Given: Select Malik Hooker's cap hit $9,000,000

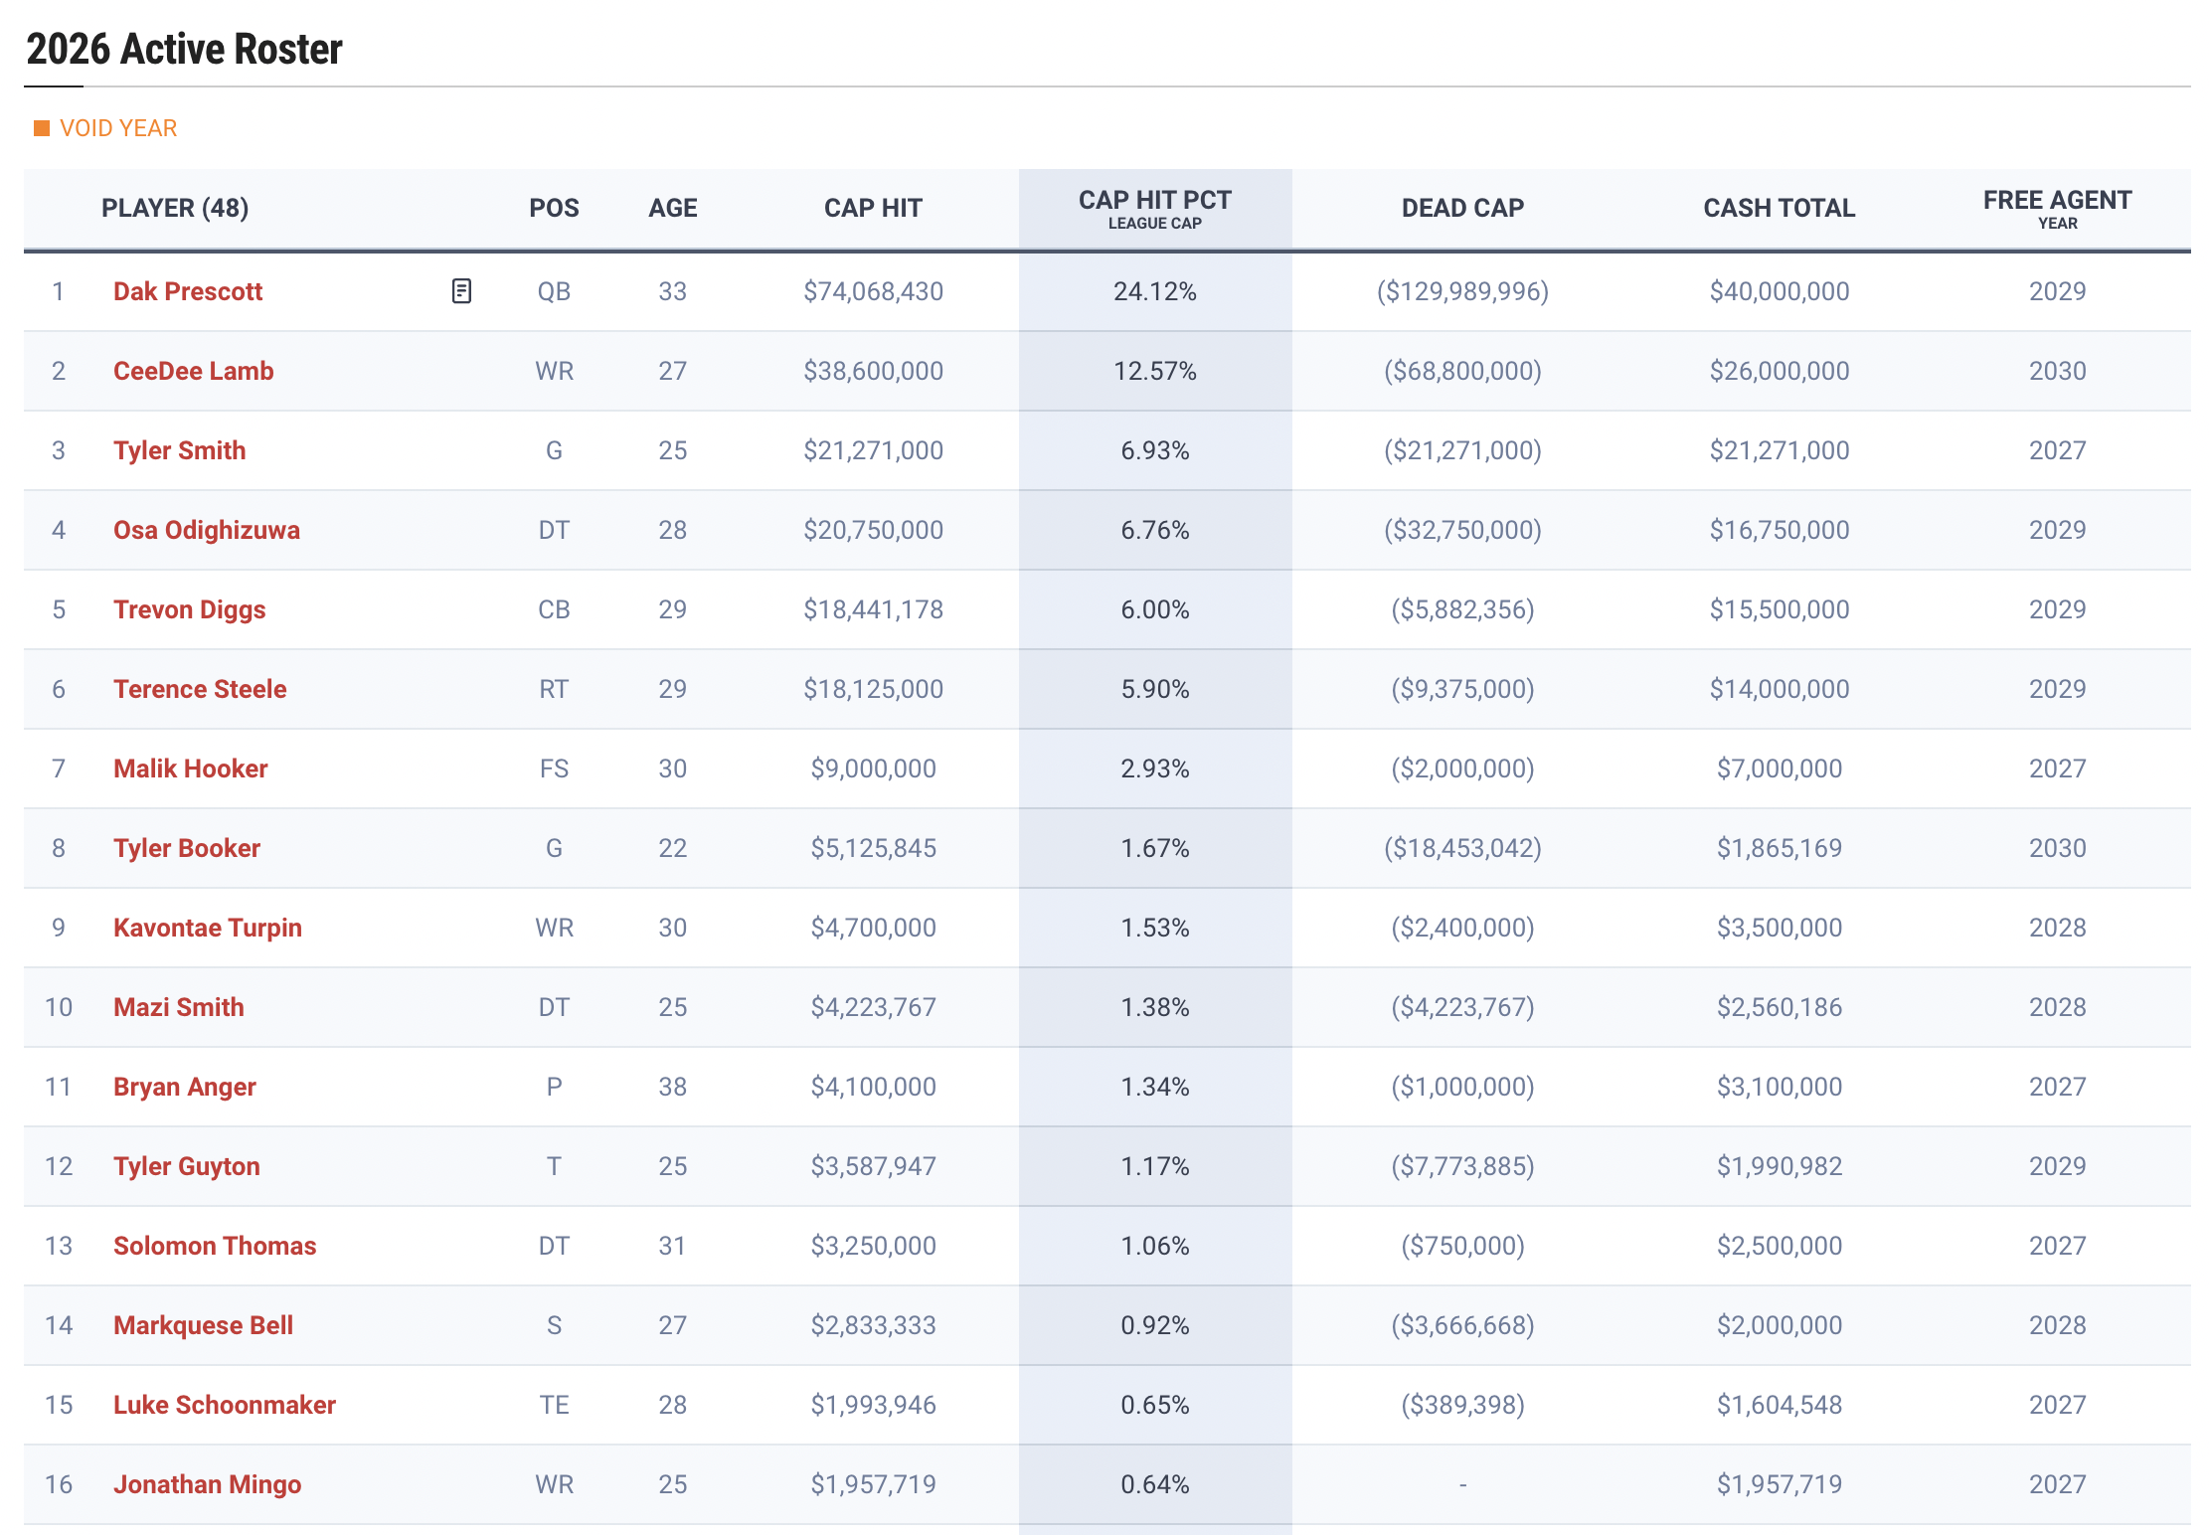Looking at the screenshot, I should (873, 768).
